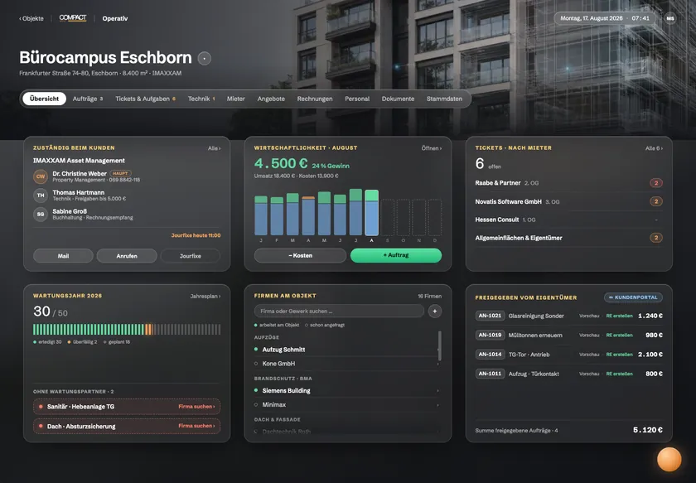Click the Mail button
Image resolution: width=696 pixels, height=483 pixels.
[x=63, y=256]
